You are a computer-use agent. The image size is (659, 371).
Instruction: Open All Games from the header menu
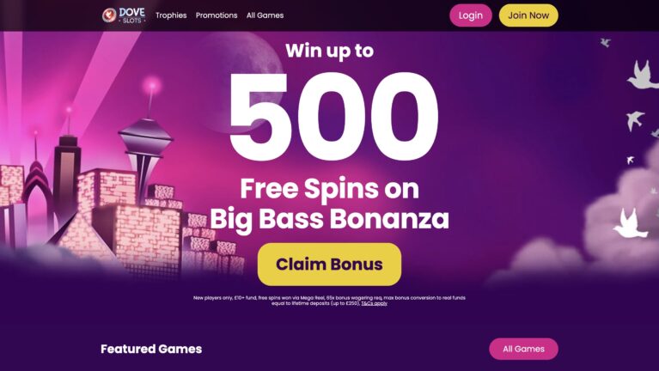pos(265,15)
